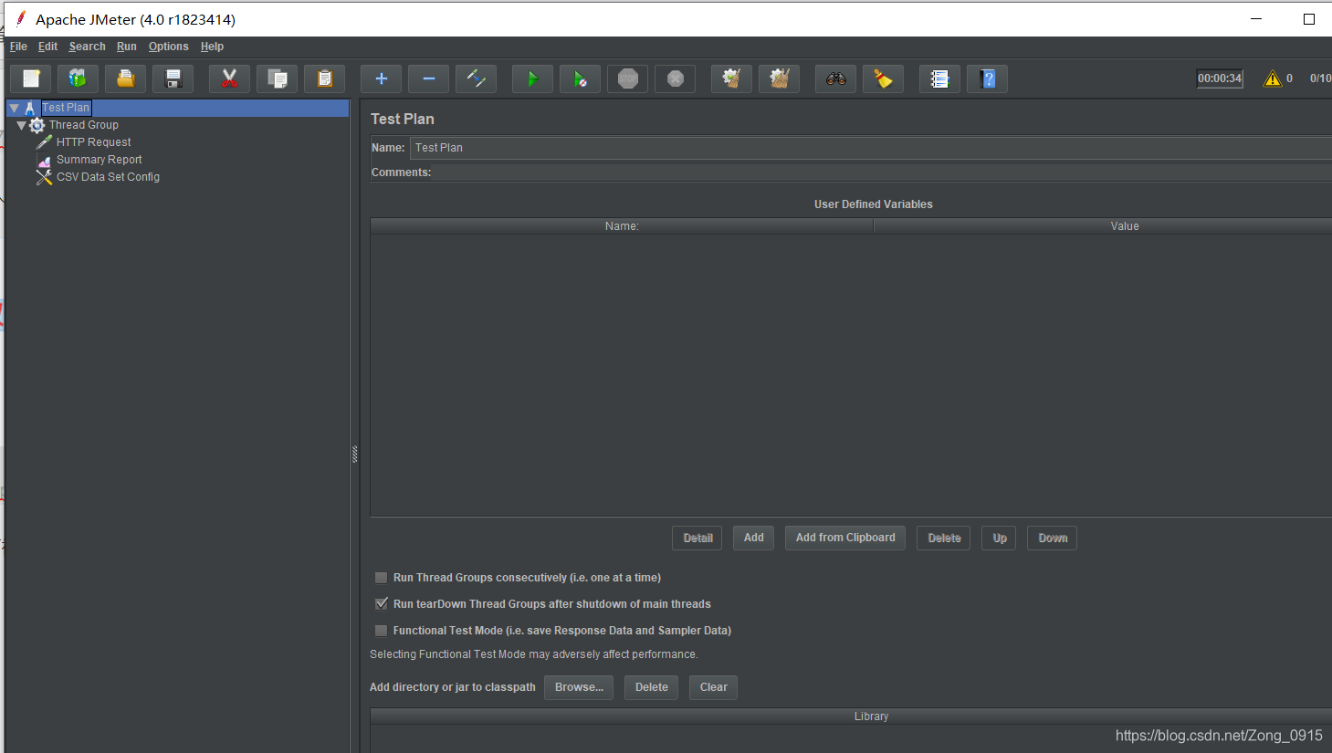The height and width of the screenshot is (753, 1332).
Task: Click the Library column header
Action: pos(852,716)
